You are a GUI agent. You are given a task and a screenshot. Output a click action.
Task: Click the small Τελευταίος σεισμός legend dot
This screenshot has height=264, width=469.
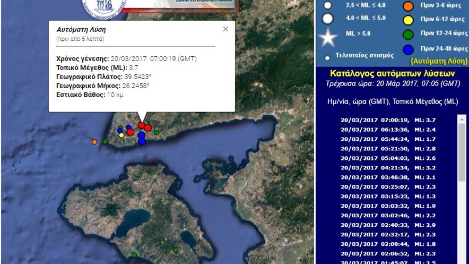(x=327, y=58)
